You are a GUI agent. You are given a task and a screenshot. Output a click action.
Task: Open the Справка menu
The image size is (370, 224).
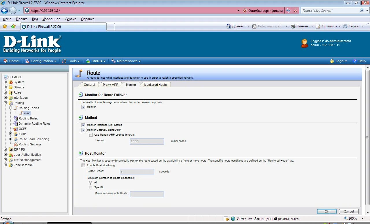88,19
